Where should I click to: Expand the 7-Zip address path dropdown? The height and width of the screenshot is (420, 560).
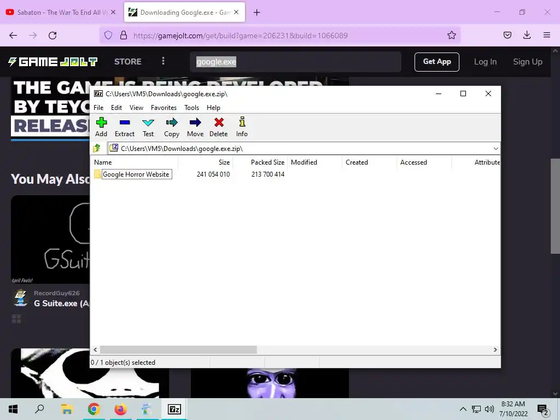[x=495, y=149]
